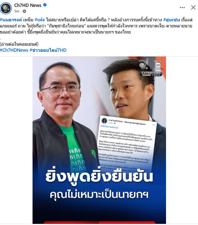Click the 1m post timestamp

(17, 11)
